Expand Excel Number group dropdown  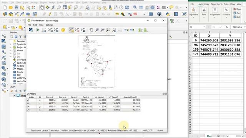coord(226,17)
